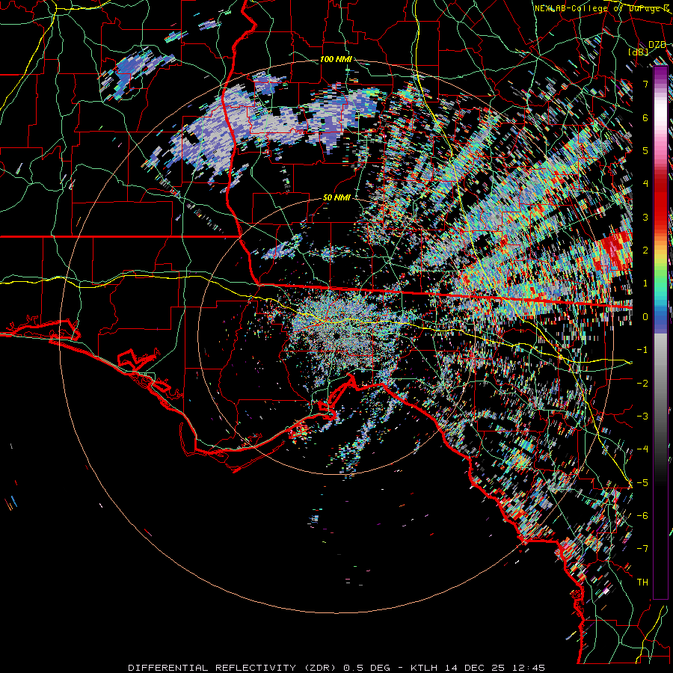Click the '0.5 DEG' elevation angle text
The image size is (673, 673).
point(367,668)
